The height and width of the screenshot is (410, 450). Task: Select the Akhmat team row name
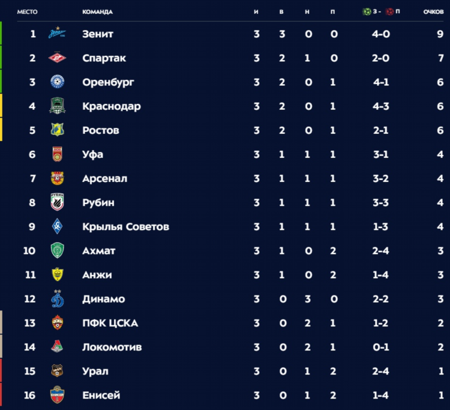tap(99, 251)
